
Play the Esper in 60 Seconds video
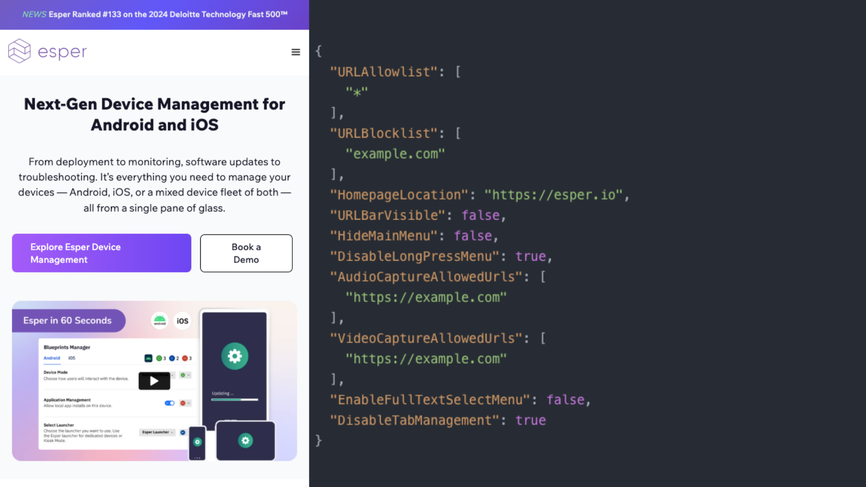[154, 381]
